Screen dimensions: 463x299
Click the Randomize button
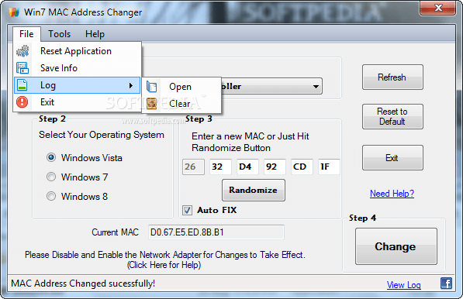coord(254,191)
